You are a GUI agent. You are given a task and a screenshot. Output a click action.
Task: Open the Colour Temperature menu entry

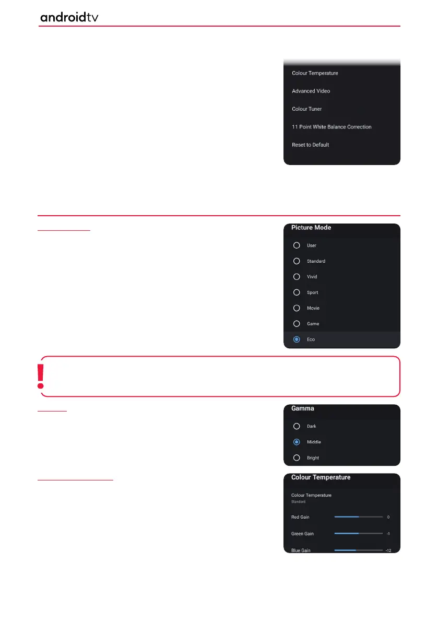pos(341,73)
